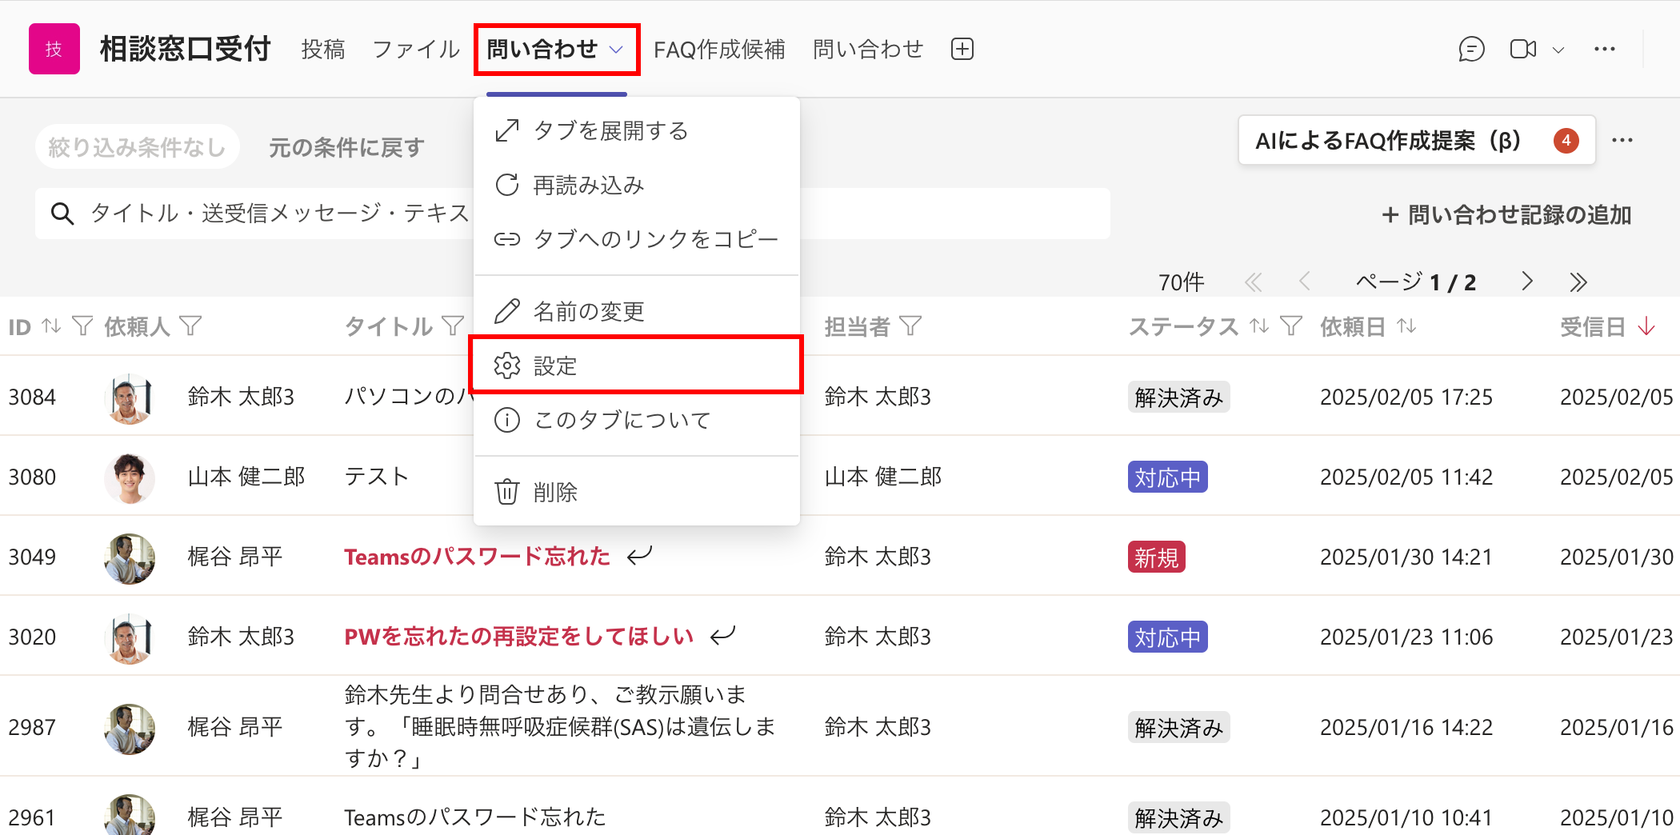Click the reply arrow icon in row 3049
1680x835 pixels.
tap(640, 555)
